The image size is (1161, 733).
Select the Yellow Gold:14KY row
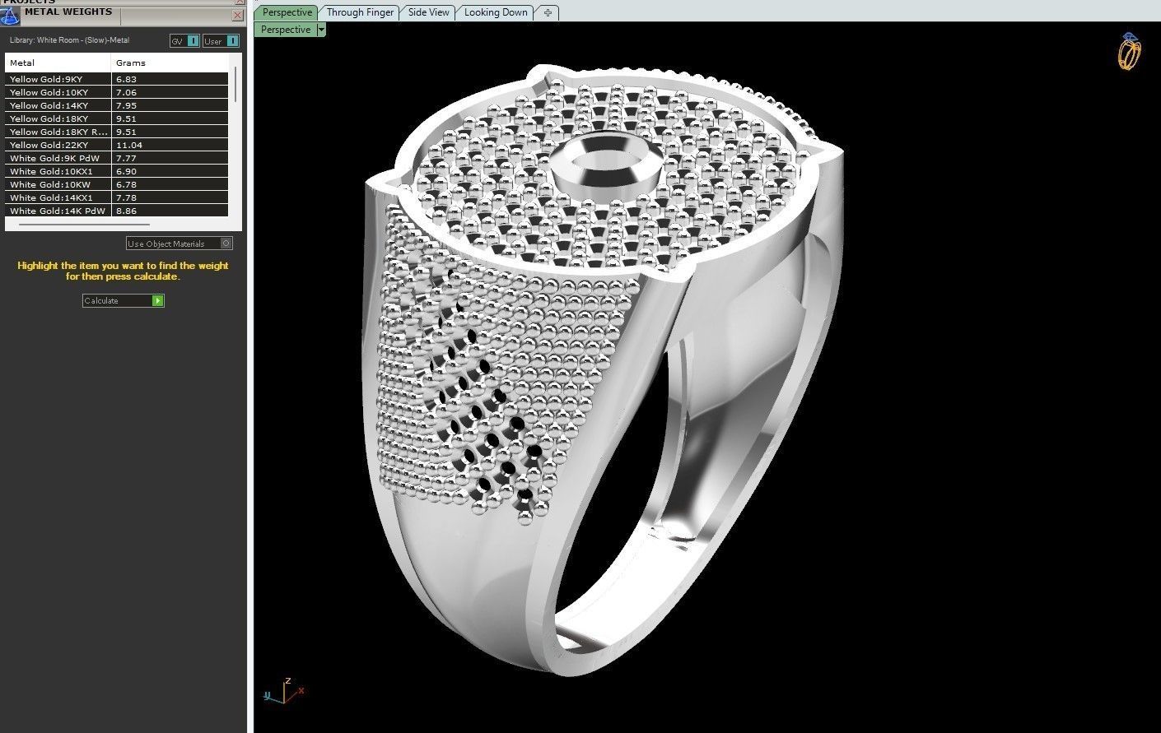[117, 105]
